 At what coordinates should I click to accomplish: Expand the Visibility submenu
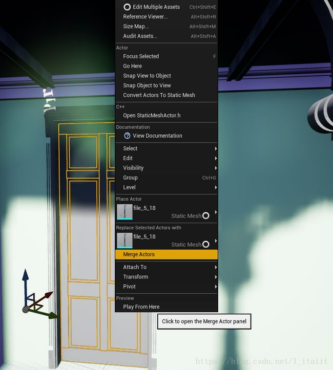point(167,168)
